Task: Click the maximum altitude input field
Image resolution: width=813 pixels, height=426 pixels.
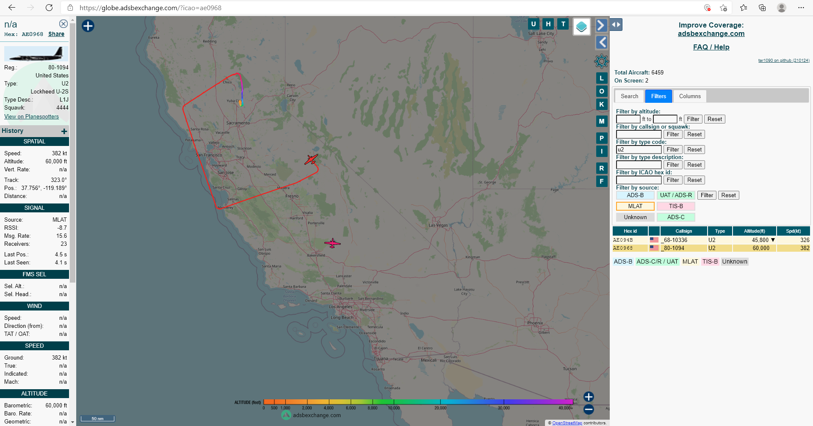Action: (x=665, y=119)
